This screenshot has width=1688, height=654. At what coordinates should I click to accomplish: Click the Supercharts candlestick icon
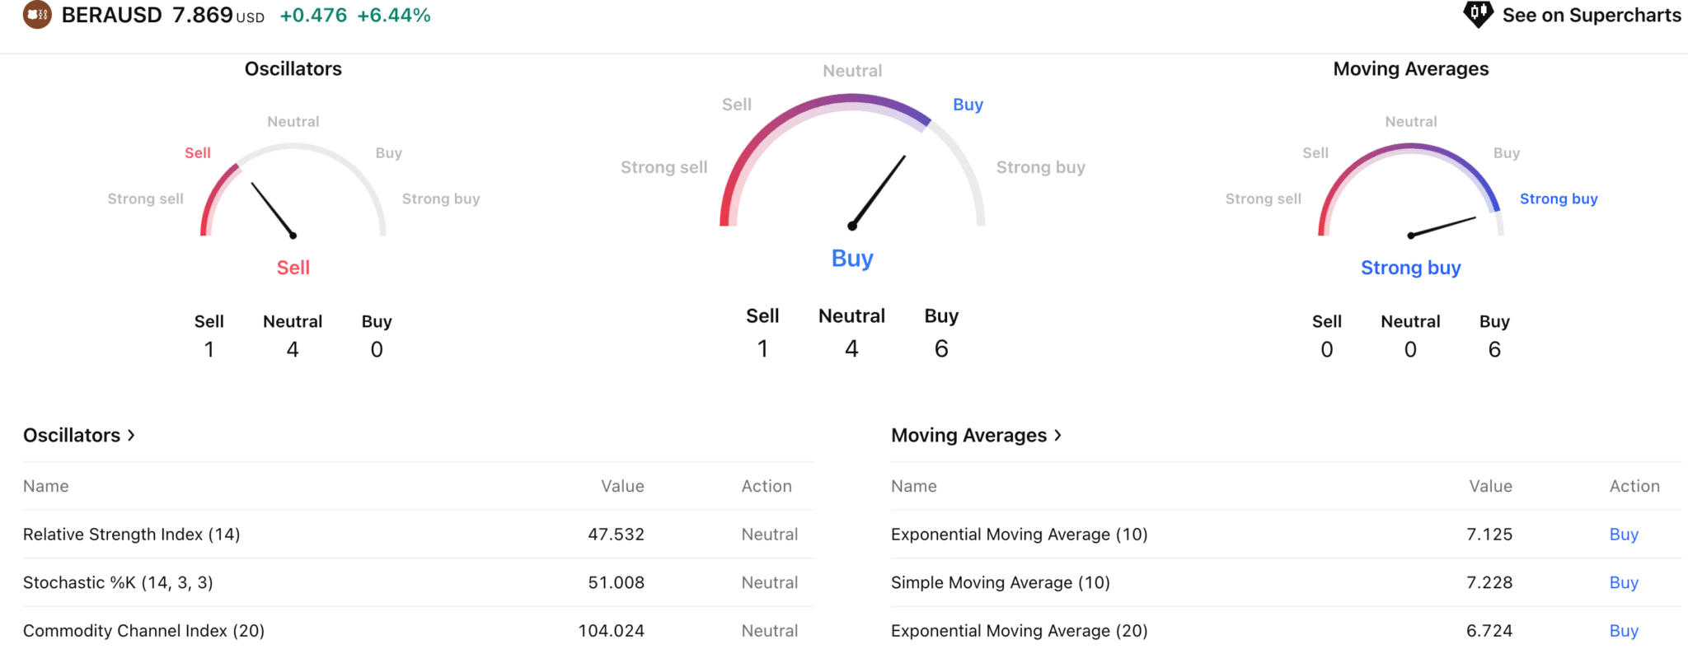pos(1478,14)
